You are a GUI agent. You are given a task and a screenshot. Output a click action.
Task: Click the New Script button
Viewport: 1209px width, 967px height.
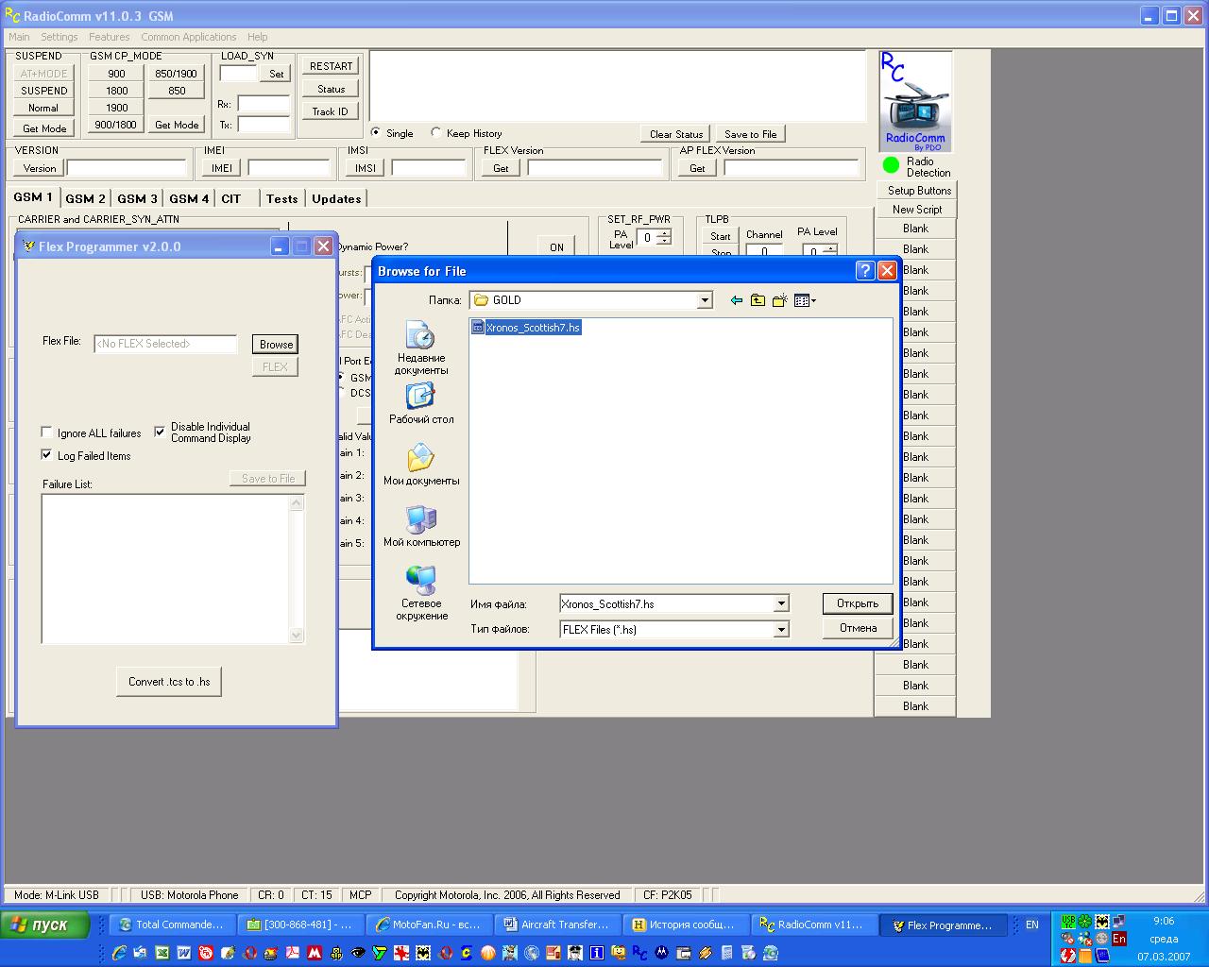pos(917,210)
